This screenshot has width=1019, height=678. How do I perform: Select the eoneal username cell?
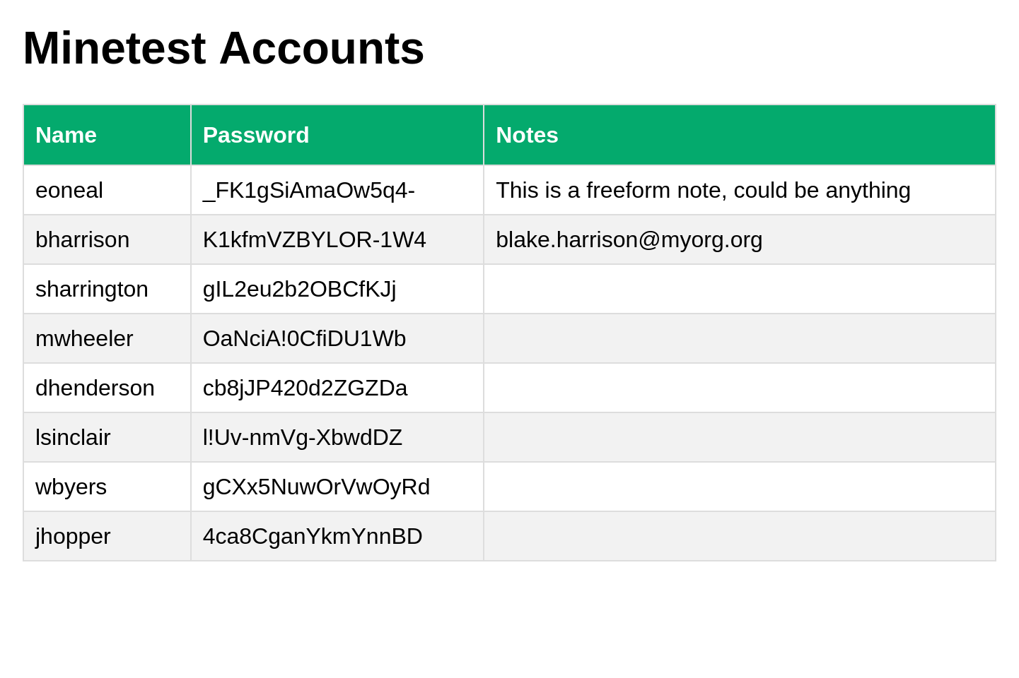pos(69,190)
